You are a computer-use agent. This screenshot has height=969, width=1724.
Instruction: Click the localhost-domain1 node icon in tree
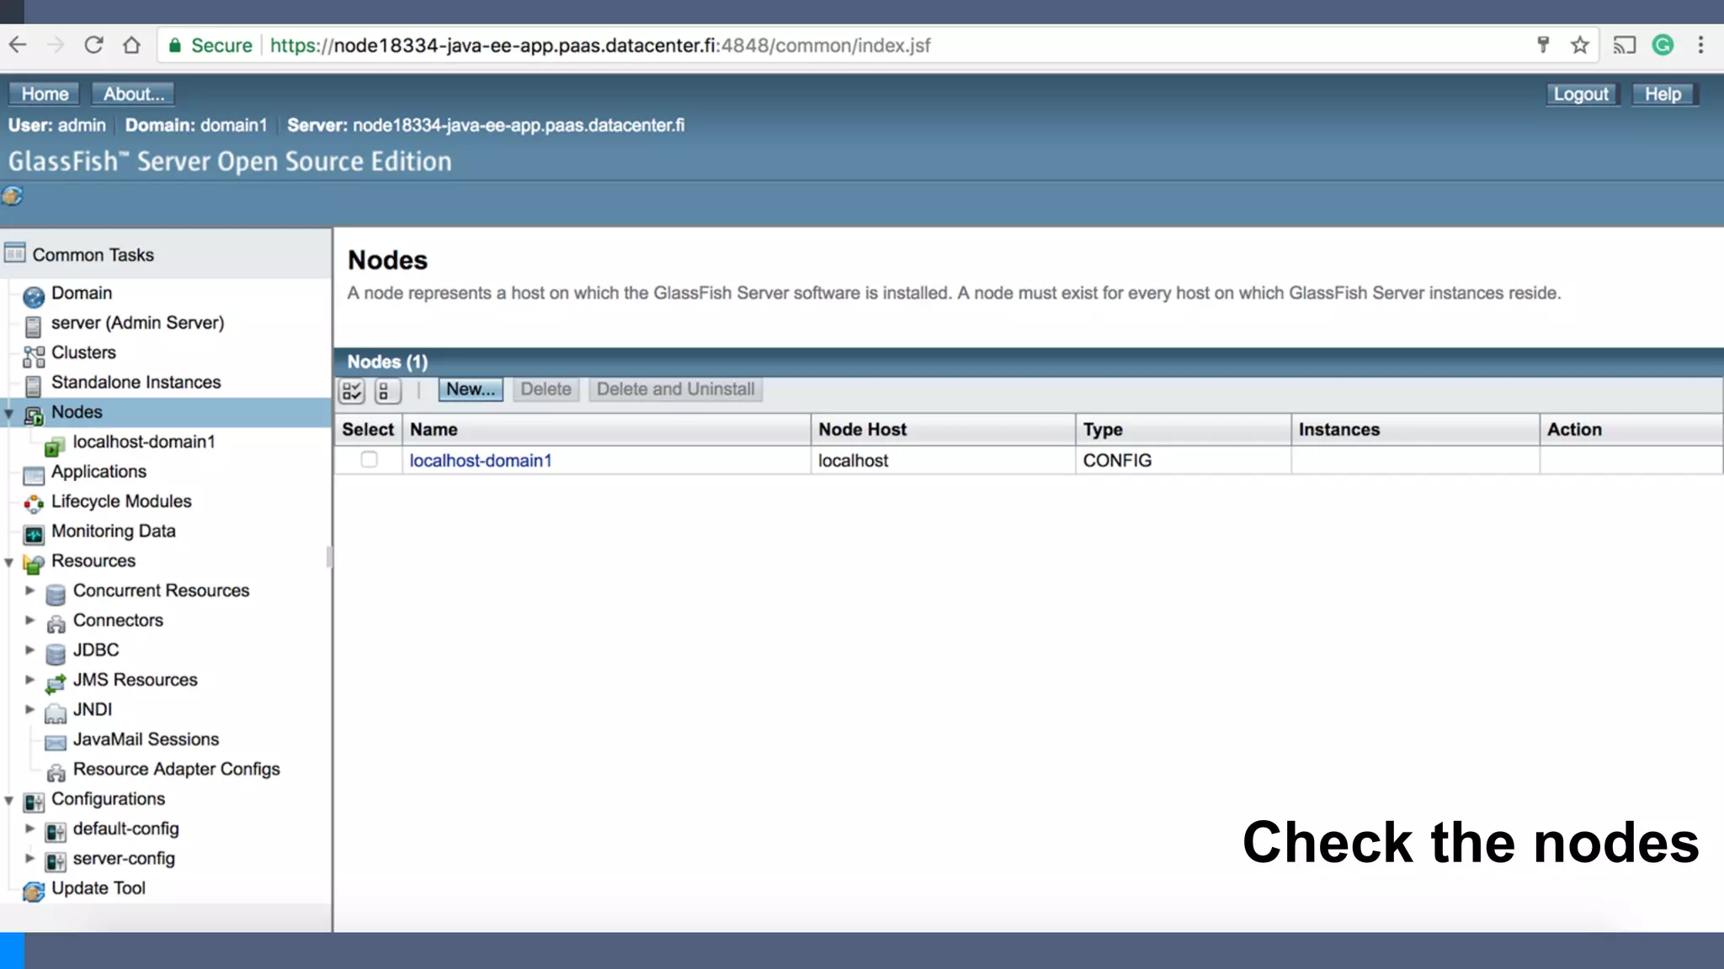coord(55,445)
